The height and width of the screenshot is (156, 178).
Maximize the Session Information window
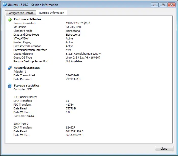(x=163, y=5)
